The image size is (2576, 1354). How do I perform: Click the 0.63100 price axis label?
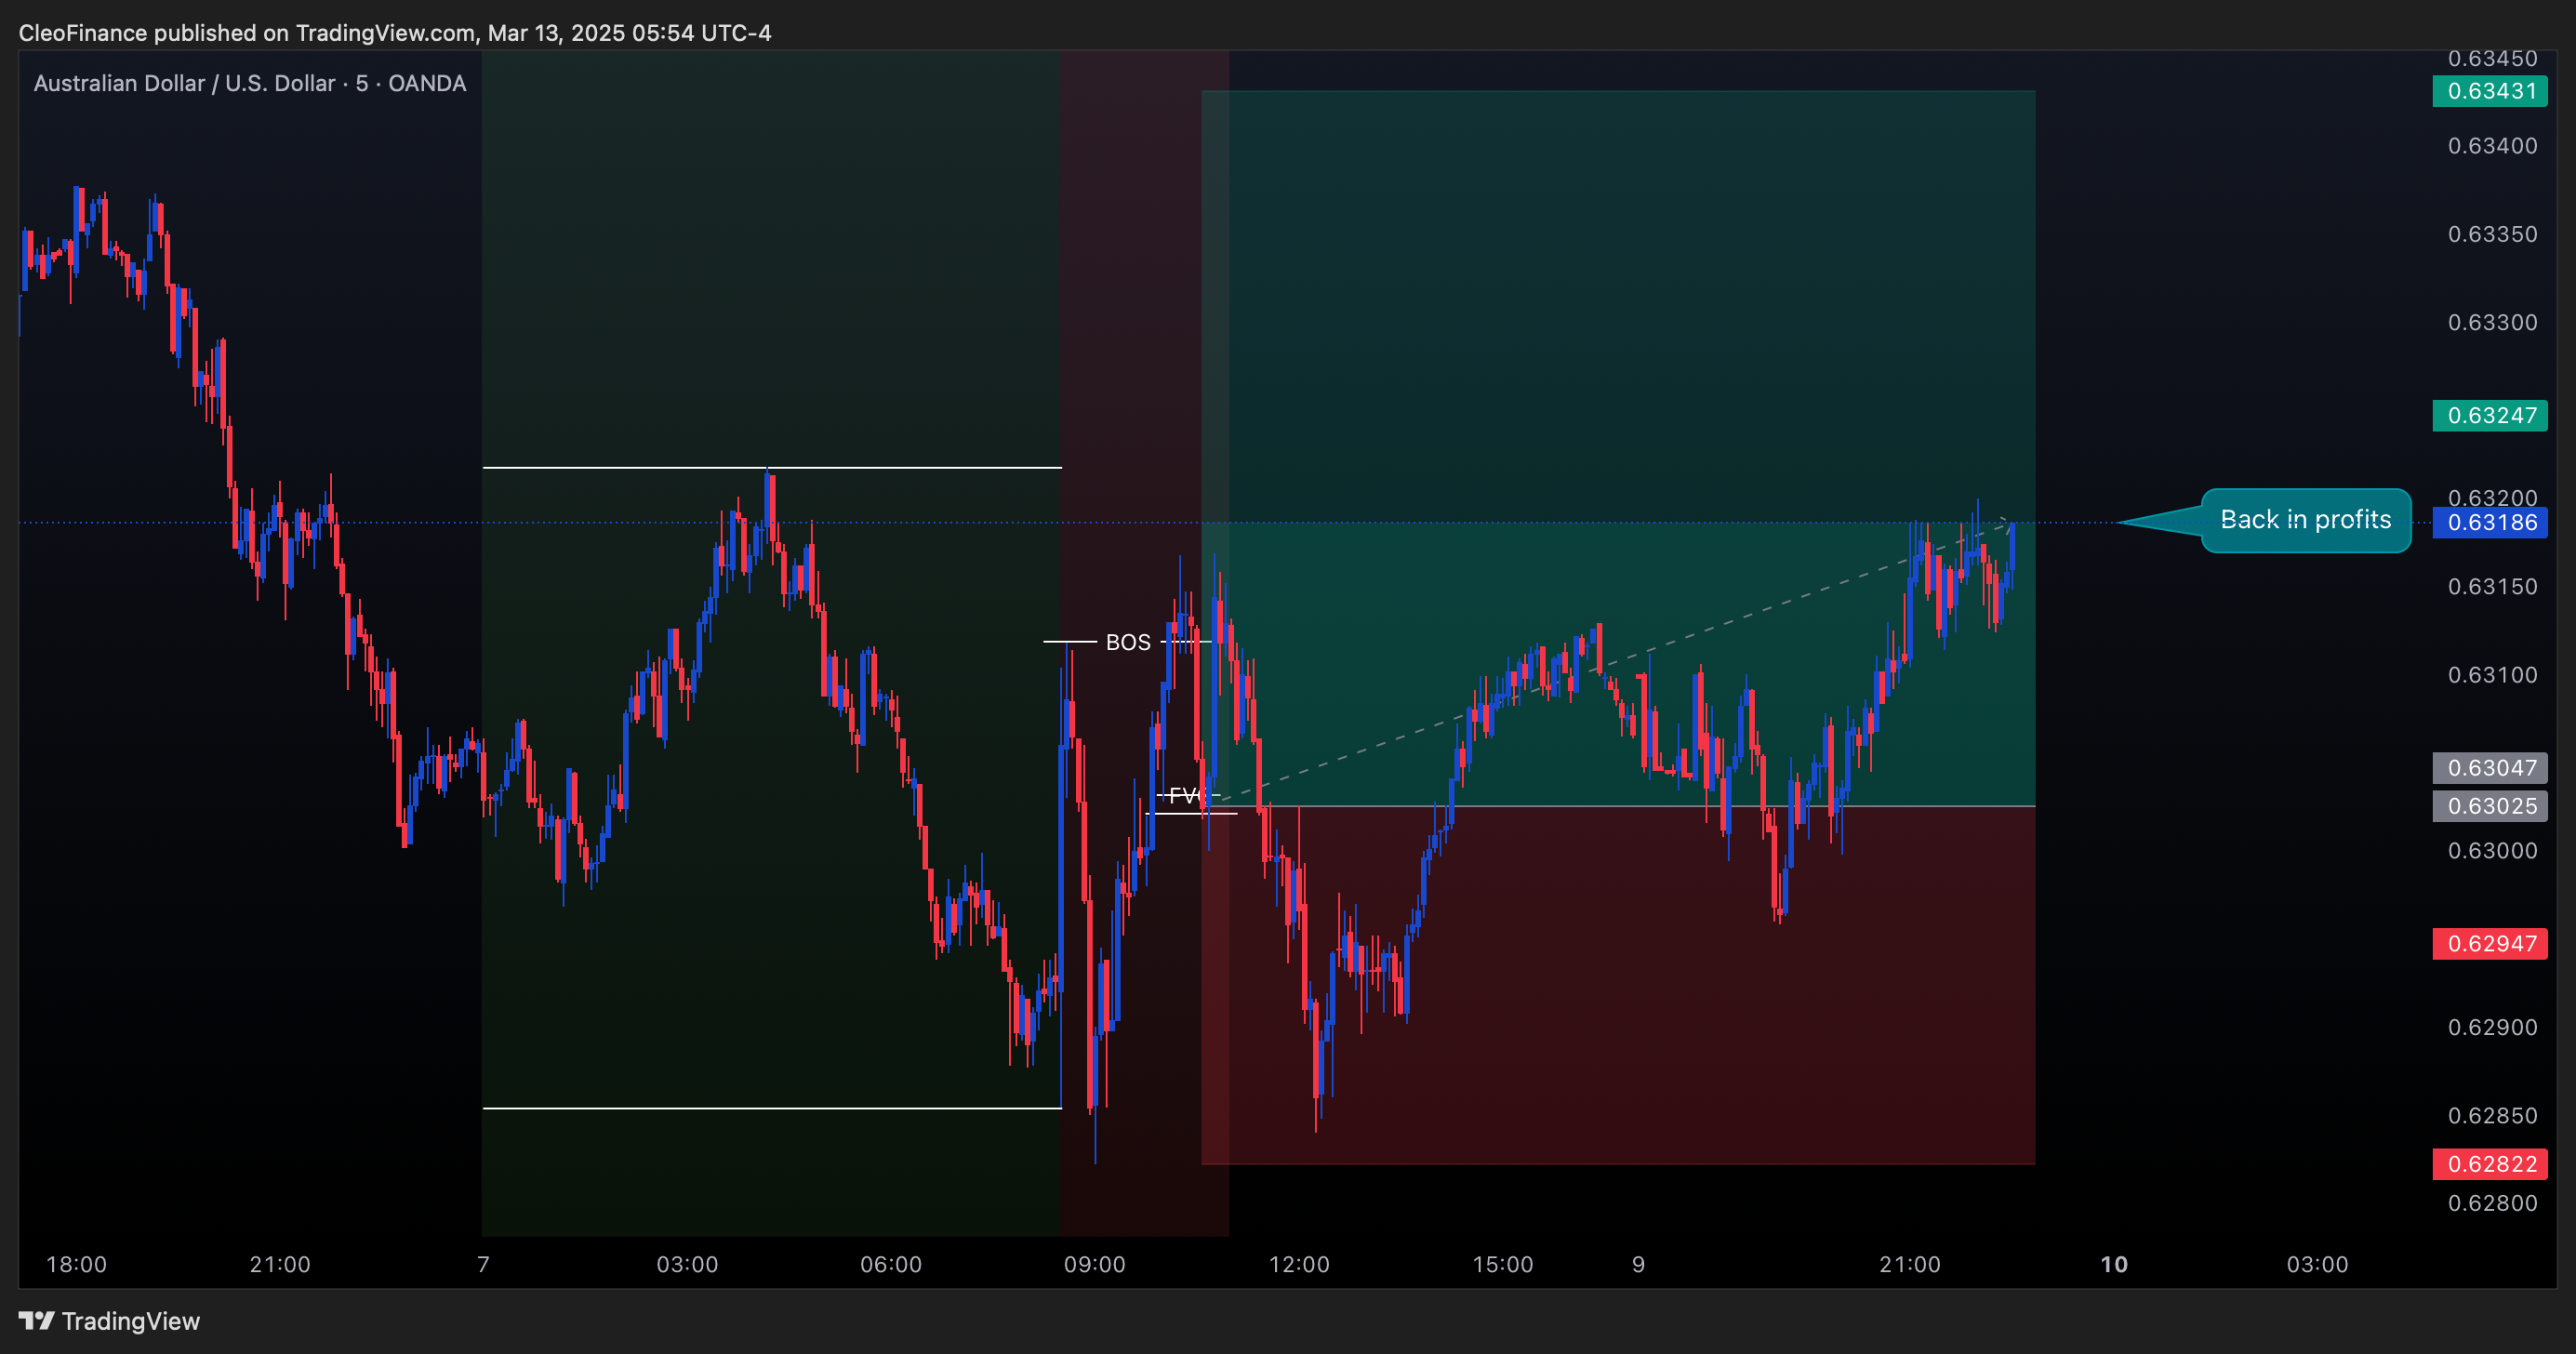(2492, 675)
